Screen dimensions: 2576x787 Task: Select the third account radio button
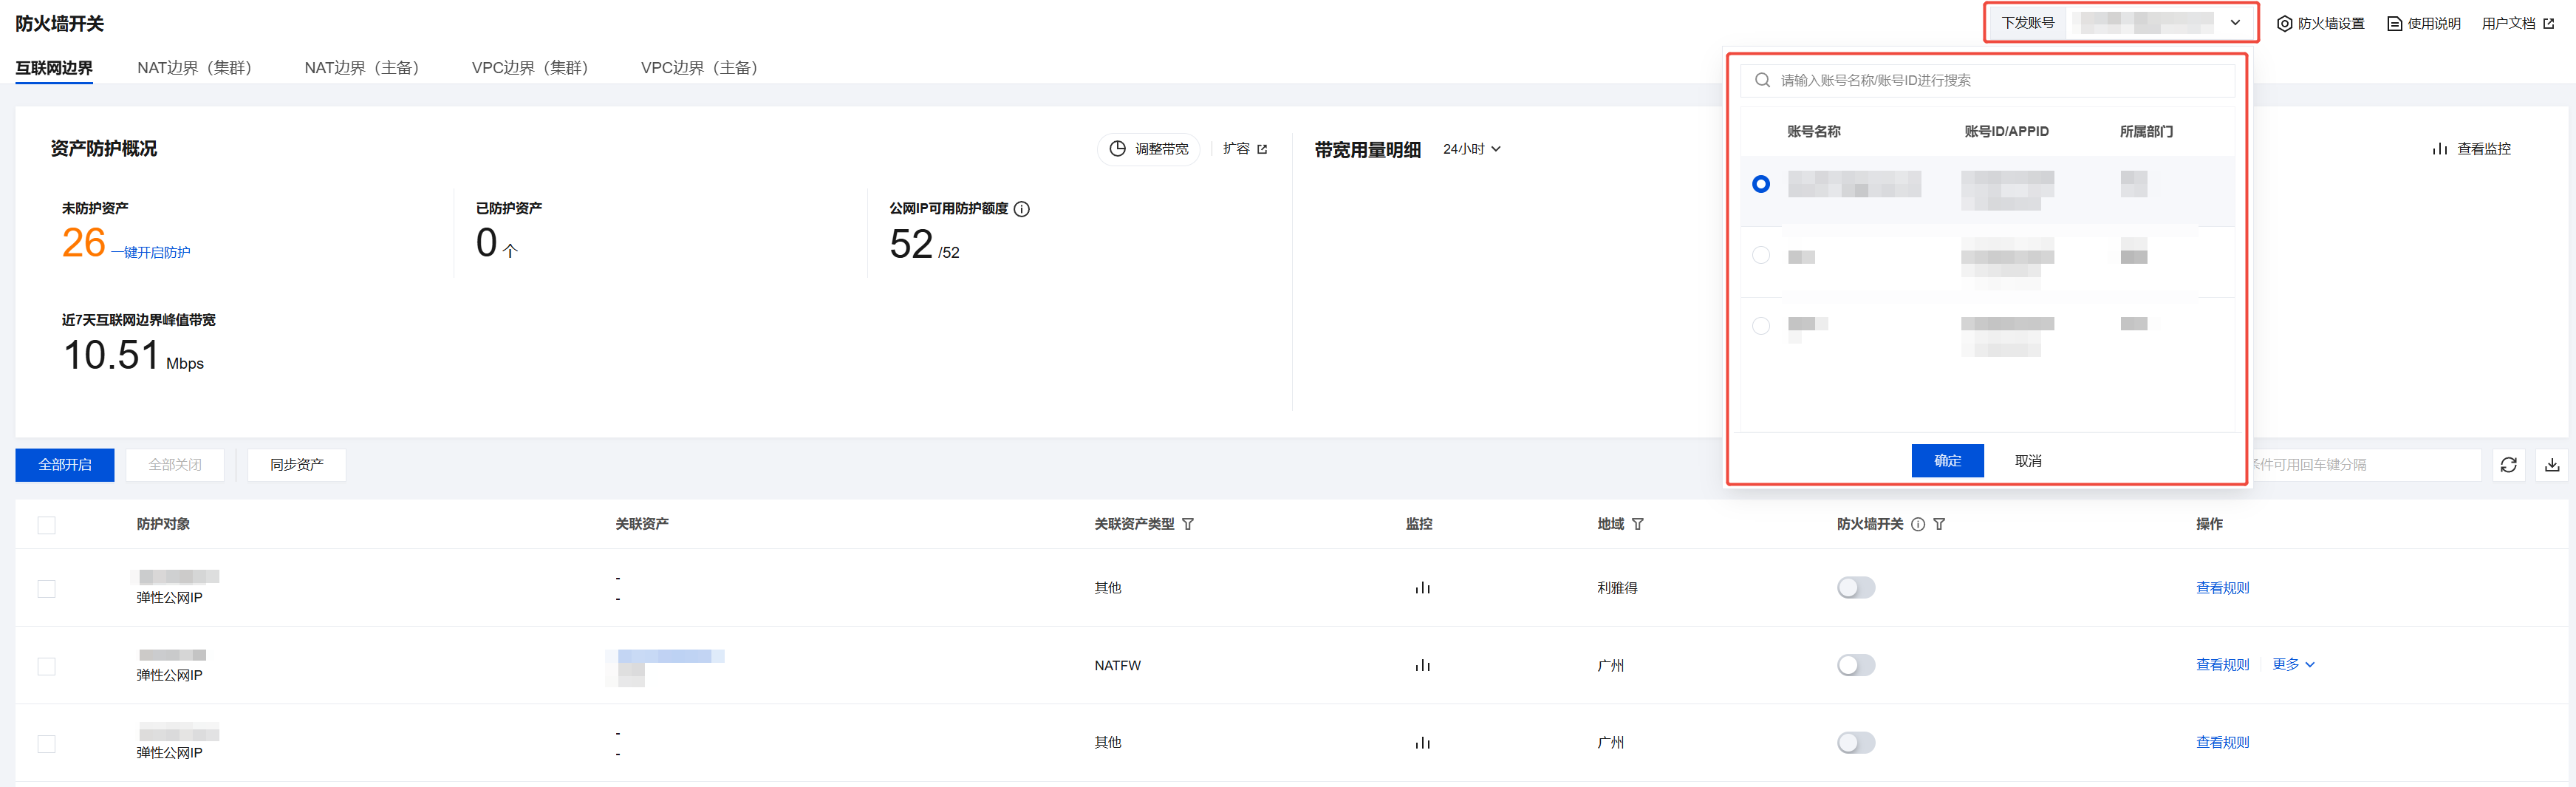(x=1761, y=326)
